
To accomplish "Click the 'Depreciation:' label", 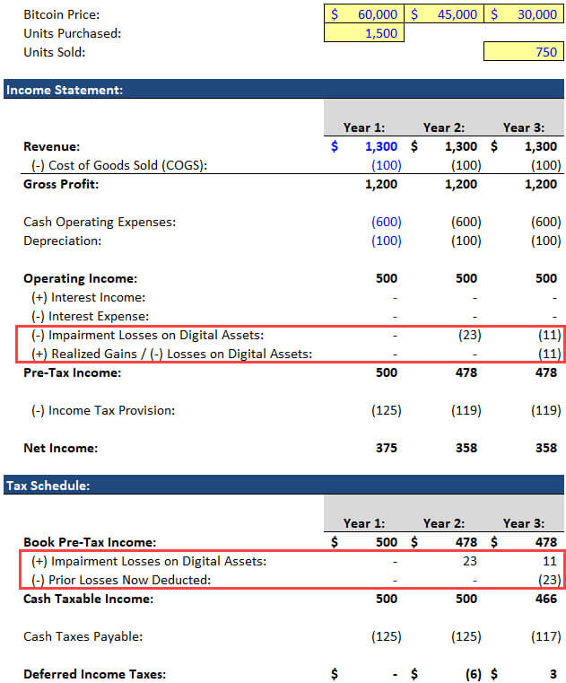I will click(62, 241).
